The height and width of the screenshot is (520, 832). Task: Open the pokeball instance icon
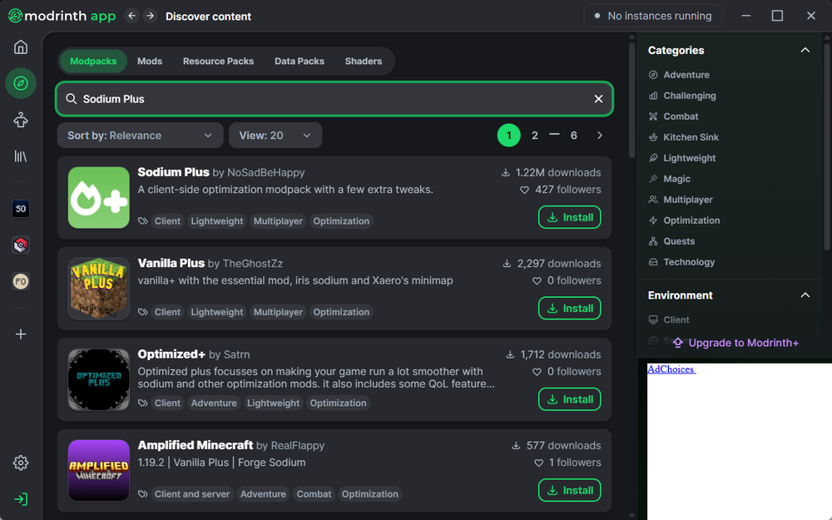[x=20, y=245]
